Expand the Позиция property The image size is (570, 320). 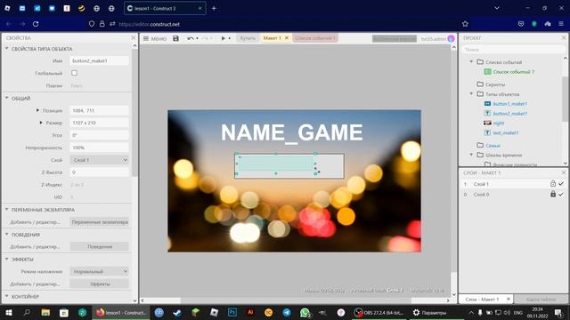coord(37,110)
